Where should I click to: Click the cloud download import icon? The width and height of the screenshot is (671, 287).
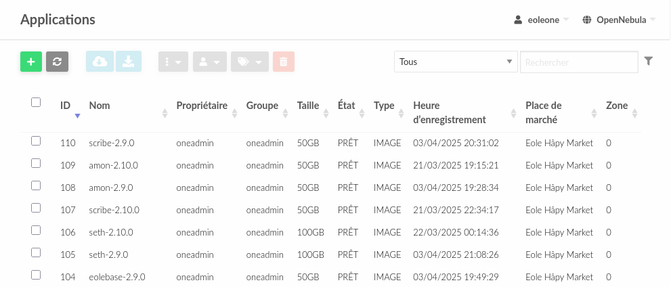(x=100, y=62)
